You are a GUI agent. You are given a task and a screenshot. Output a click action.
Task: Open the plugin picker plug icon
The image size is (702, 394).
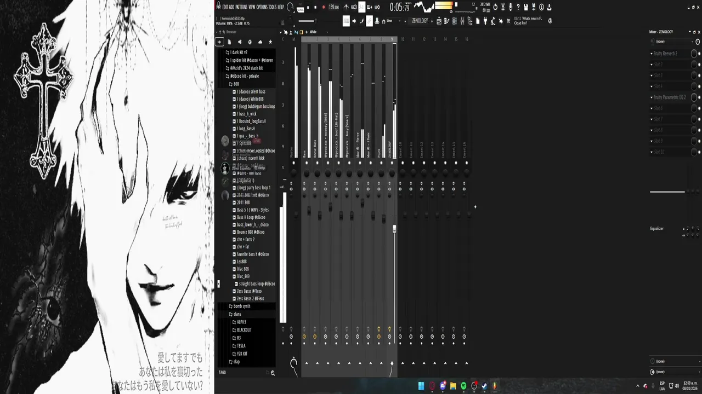[485, 21]
